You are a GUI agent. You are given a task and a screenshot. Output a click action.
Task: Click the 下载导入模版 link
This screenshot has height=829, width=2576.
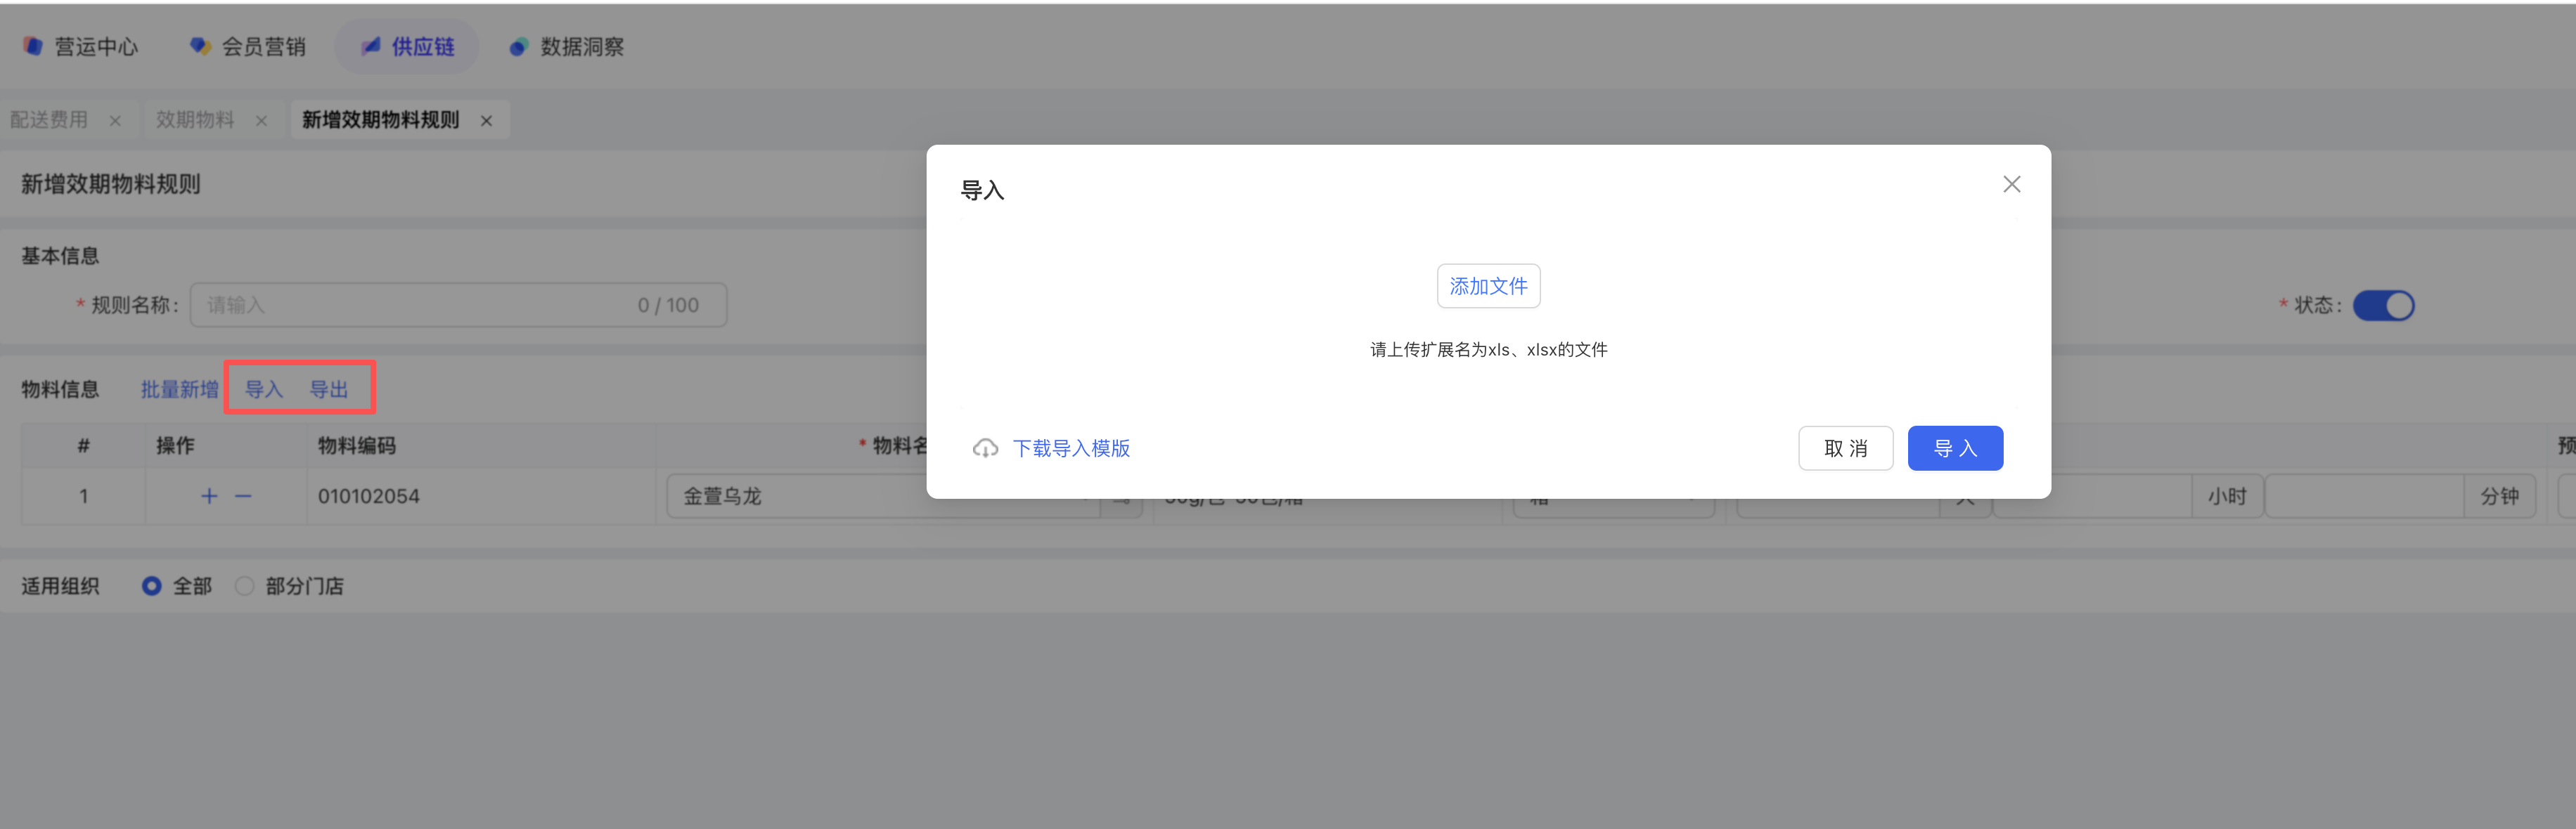[1070, 448]
